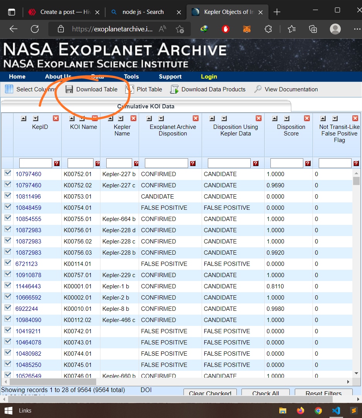Uncheck row K00114.01 checkbox
This screenshot has height=418, width=362.
[x=8, y=263]
